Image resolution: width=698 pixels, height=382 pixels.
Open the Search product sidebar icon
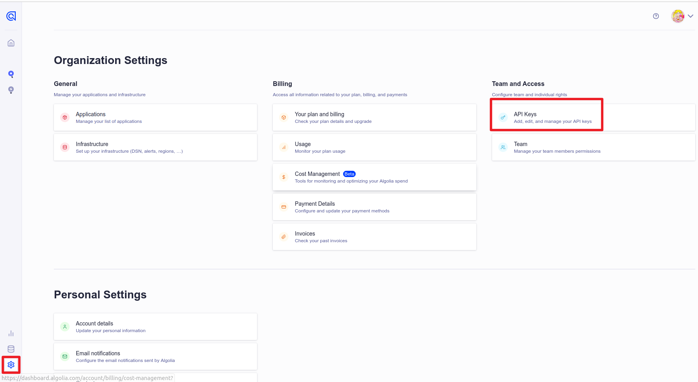tap(11, 74)
